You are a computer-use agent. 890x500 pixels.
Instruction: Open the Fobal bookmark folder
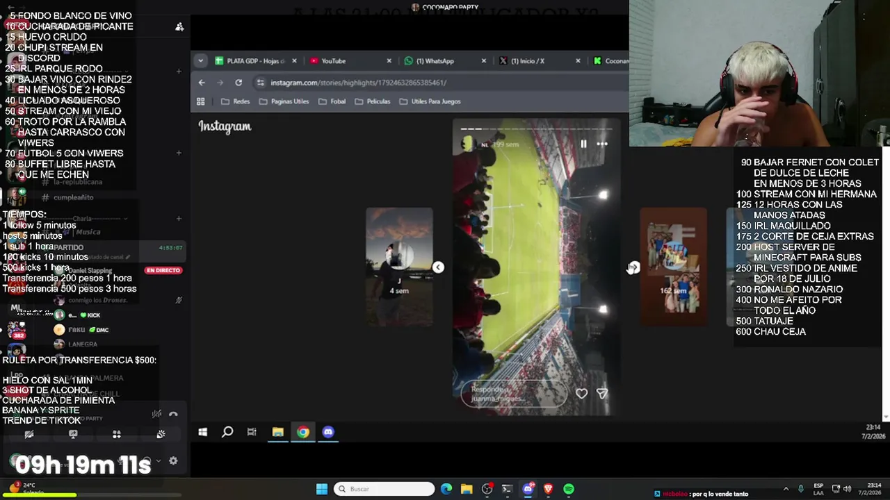332,101
